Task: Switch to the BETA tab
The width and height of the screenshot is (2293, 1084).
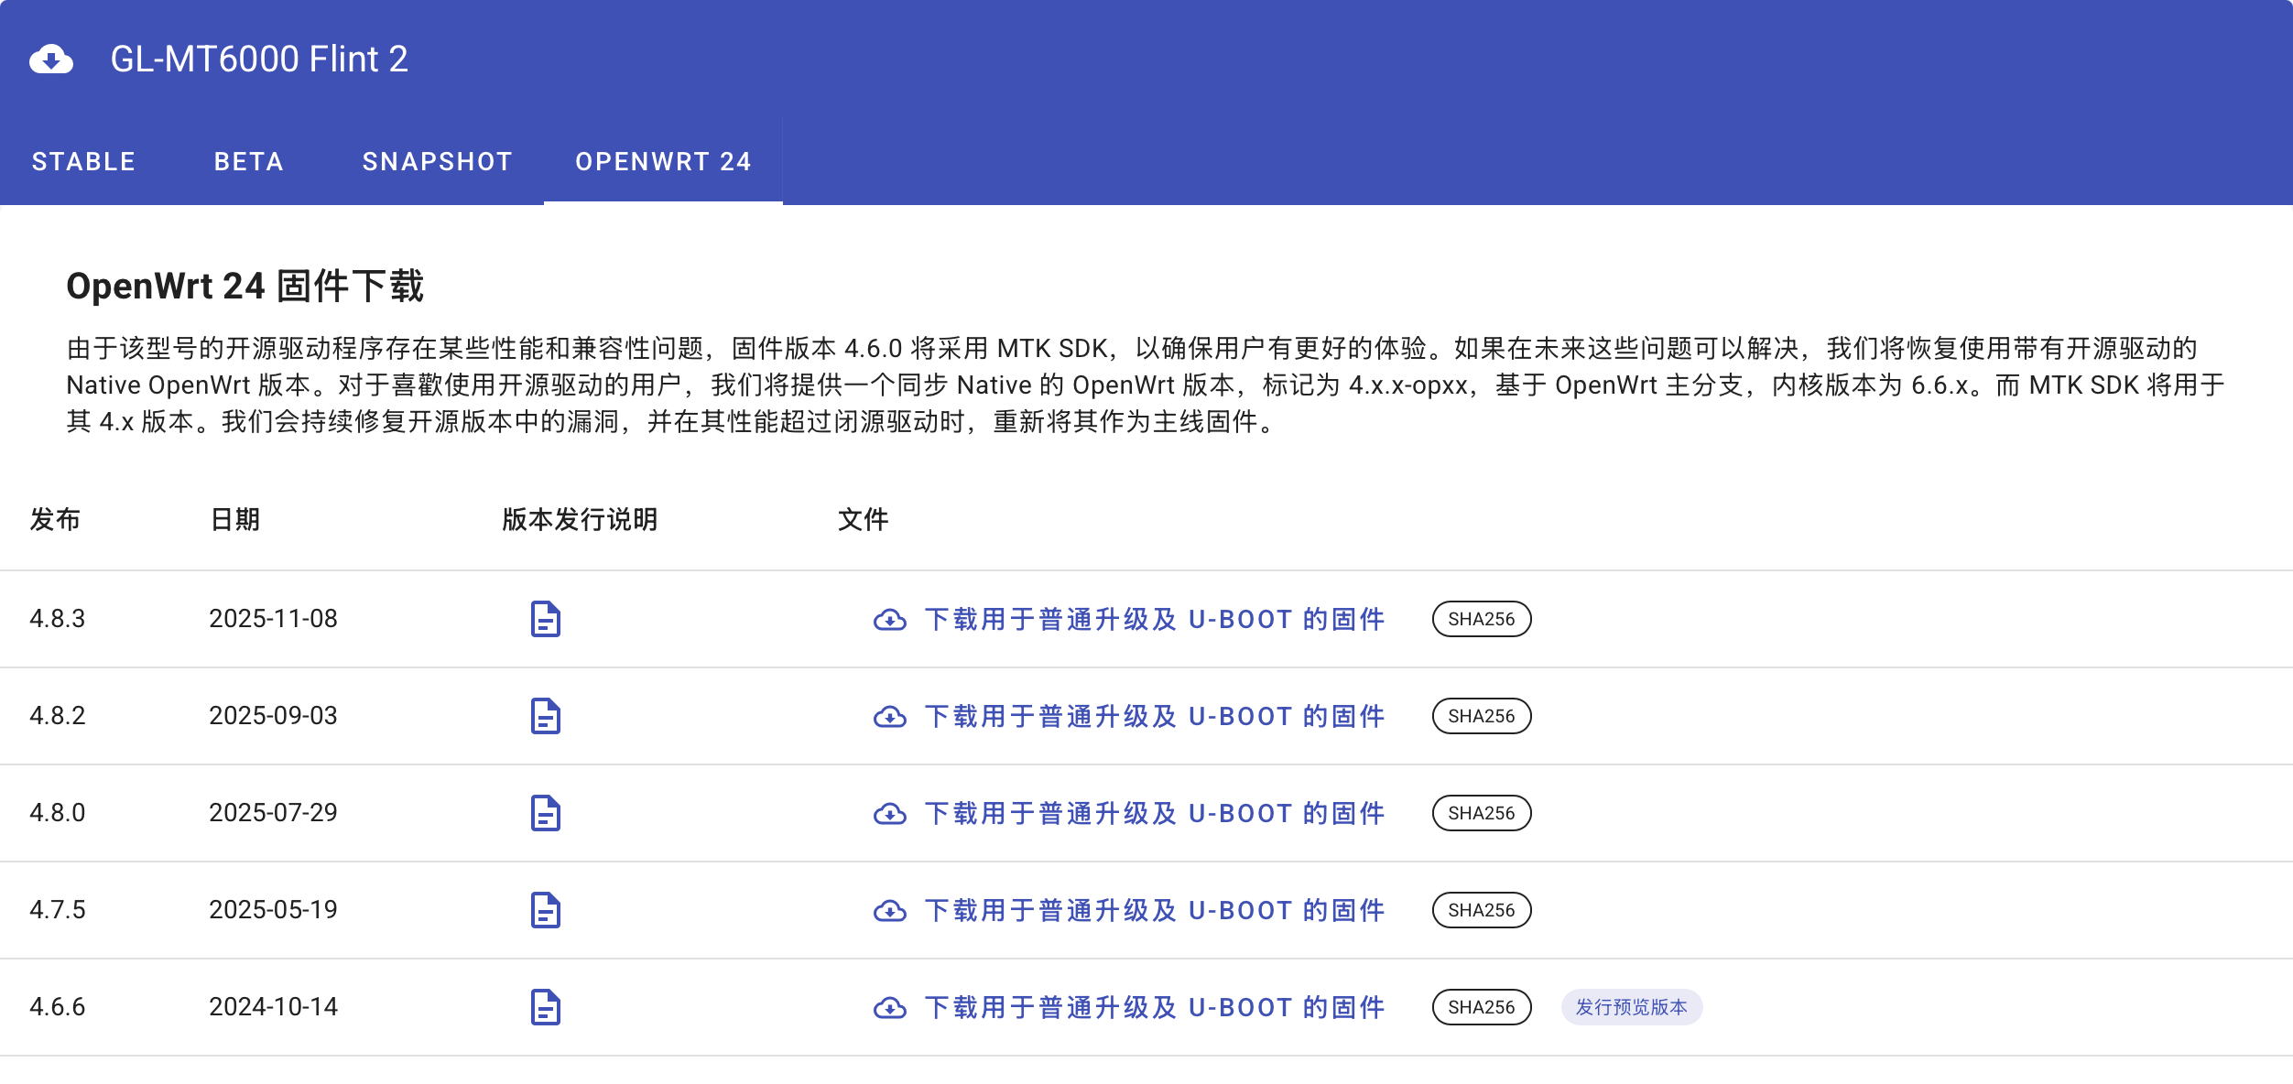Action: coord(248,161)
